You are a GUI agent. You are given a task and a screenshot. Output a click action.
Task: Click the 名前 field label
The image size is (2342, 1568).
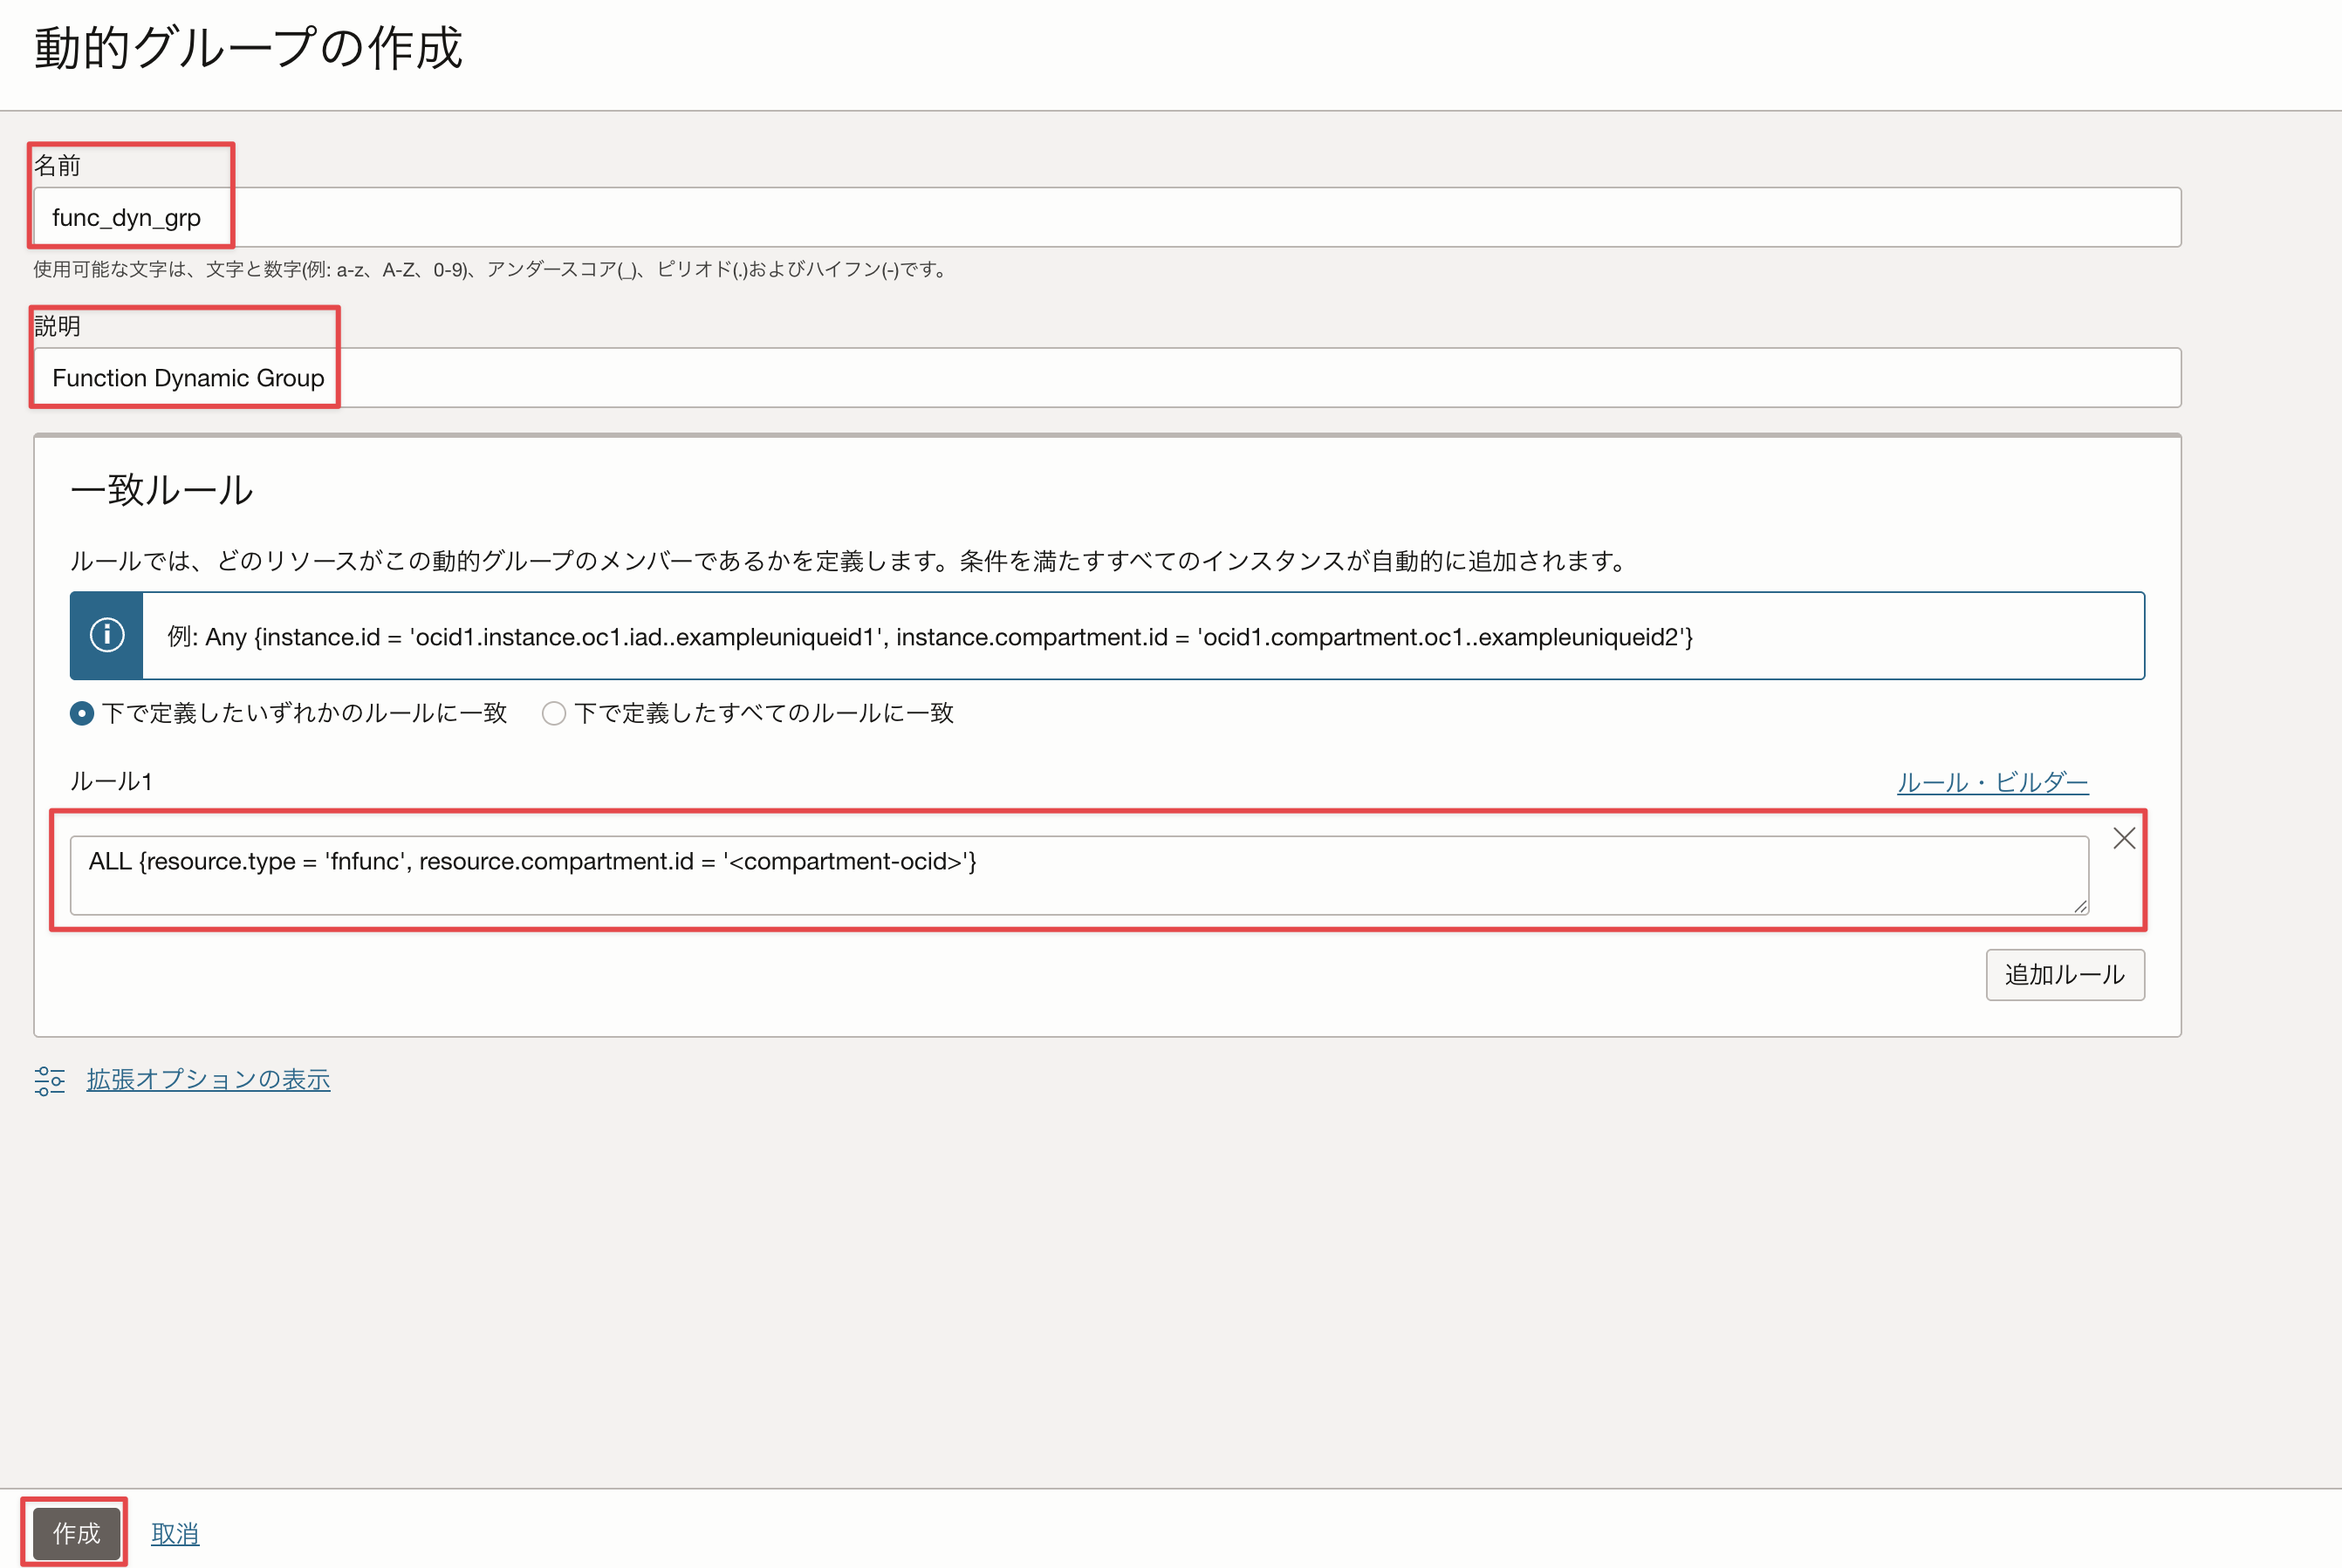click(57, 165)
